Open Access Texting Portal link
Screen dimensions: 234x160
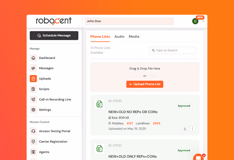click(x=55, y=131)
